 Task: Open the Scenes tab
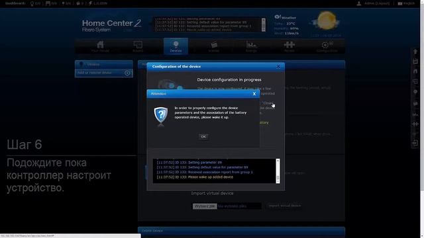coord(213,46)
